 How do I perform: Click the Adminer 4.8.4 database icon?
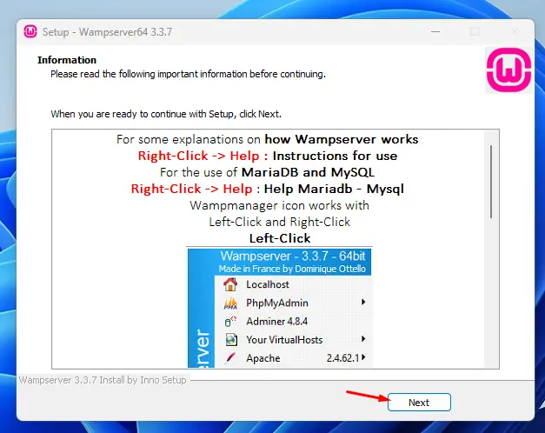tap(230, 322)
